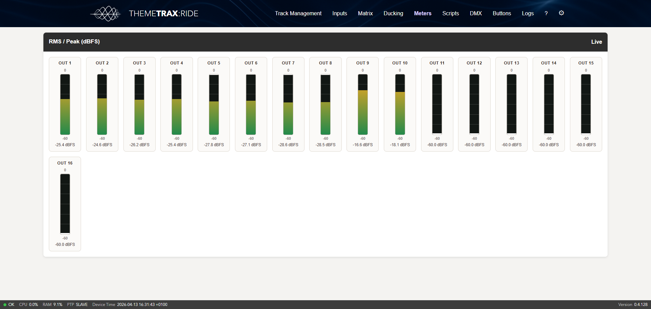Switch to the Ducking page

(393, 13)
